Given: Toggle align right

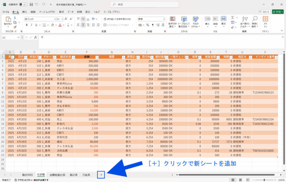Looking at the screenshot, I should tap(88, 25).
